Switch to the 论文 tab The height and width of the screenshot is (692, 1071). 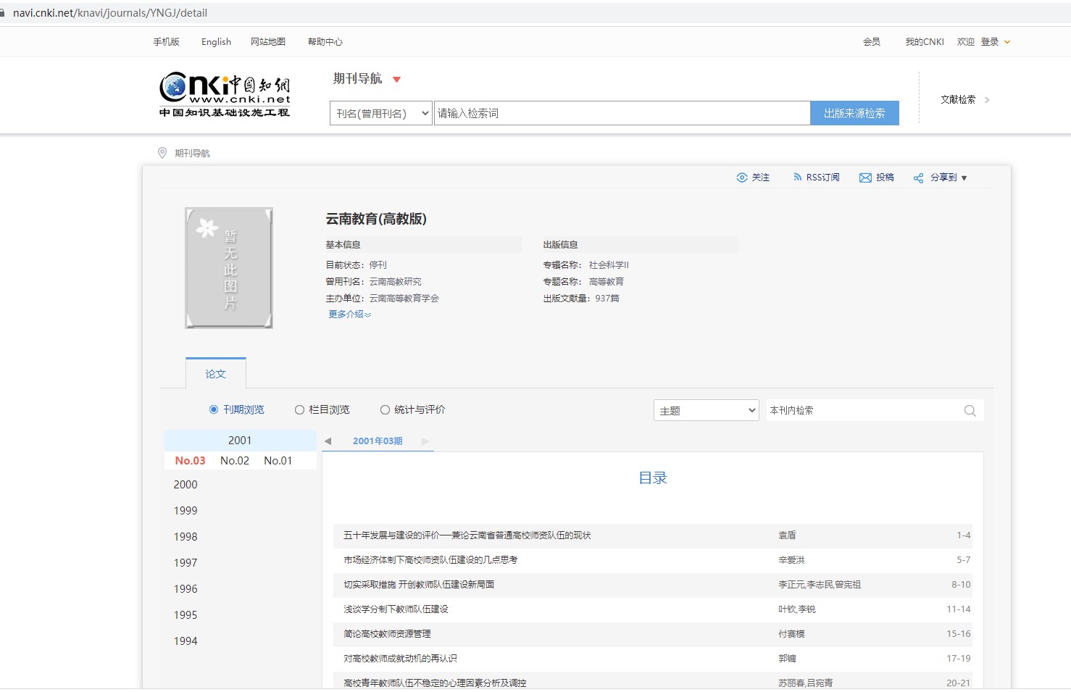[215, 374]
